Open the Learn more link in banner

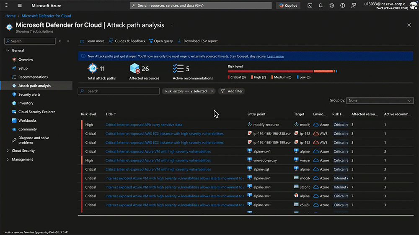click(275, 56)
